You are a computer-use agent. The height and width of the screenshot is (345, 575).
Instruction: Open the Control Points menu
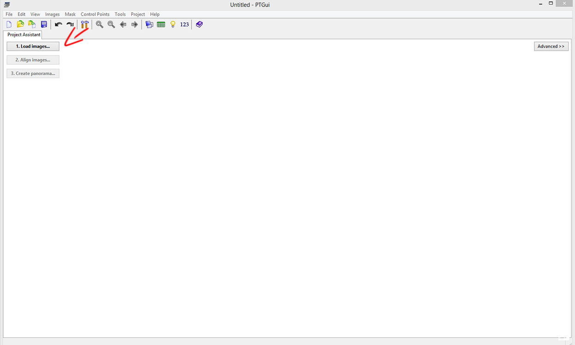(95, 14)
